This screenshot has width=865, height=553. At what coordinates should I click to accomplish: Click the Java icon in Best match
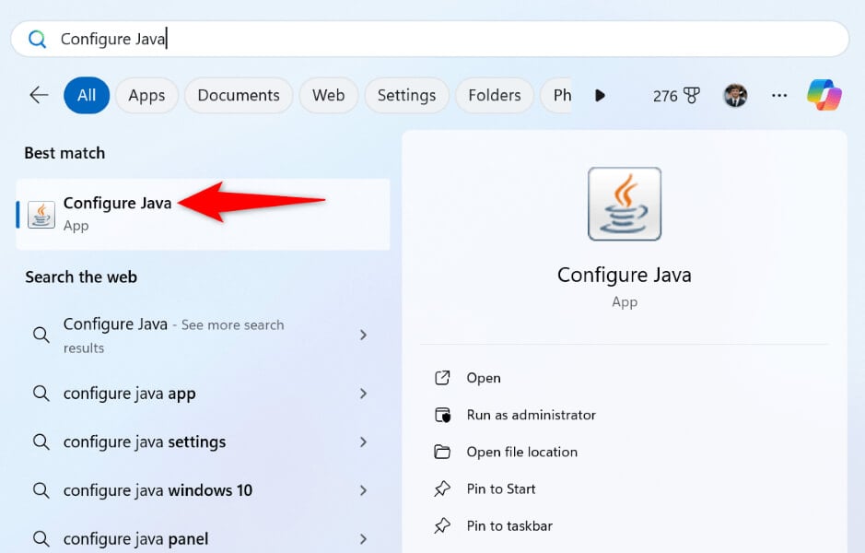[x=41, y=214]
